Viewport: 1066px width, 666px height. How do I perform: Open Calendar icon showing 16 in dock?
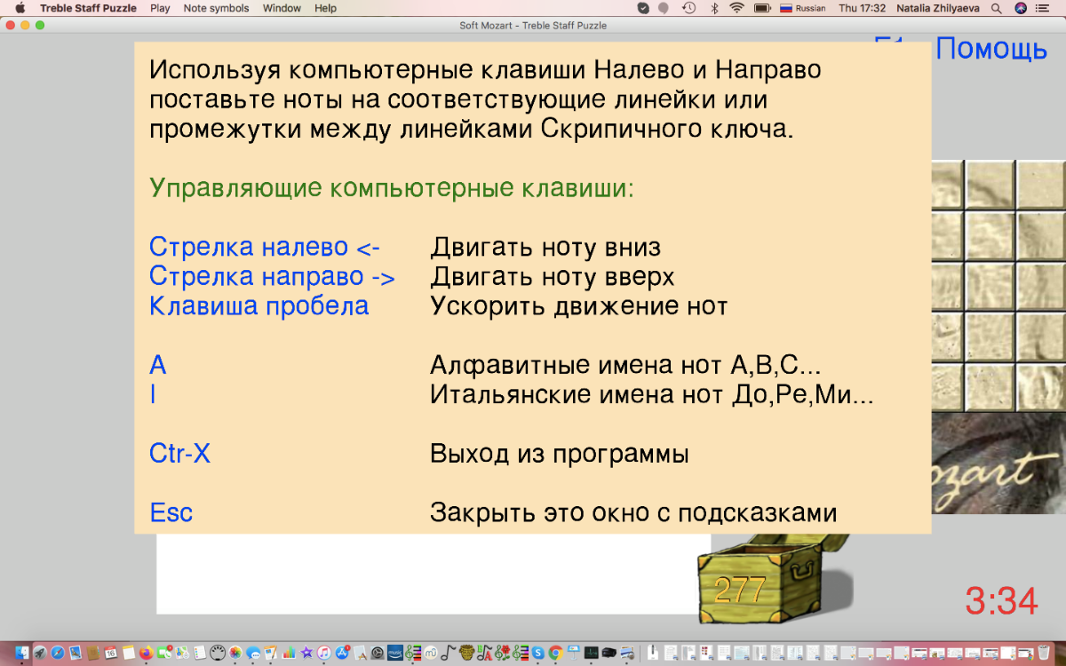tap(111, 654)
